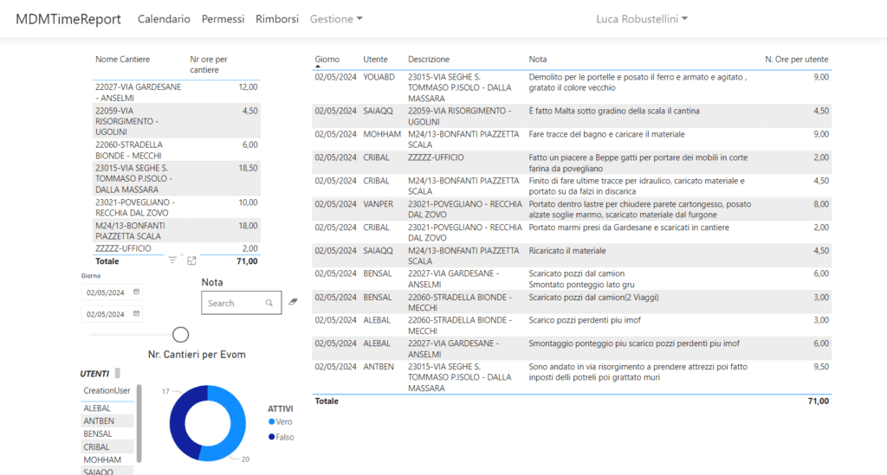
Task: Click note 'Scarico pozzi perdenti piu imof'
Action: 585,319
